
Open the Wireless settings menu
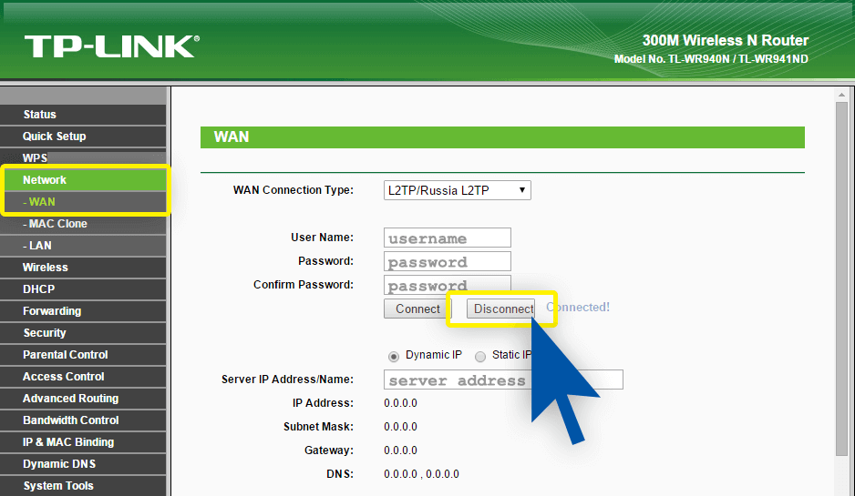pos(83,268)
